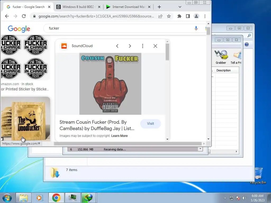
Task: Click the help icon in Explorer window
Action: 247,44
